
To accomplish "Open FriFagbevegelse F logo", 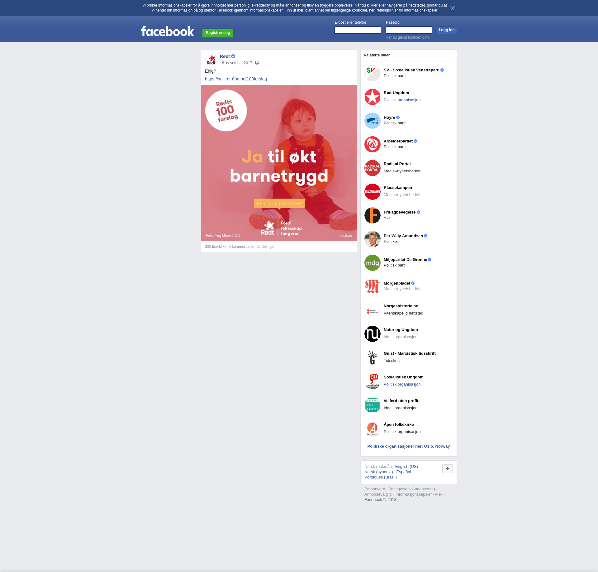I will 372,215.
